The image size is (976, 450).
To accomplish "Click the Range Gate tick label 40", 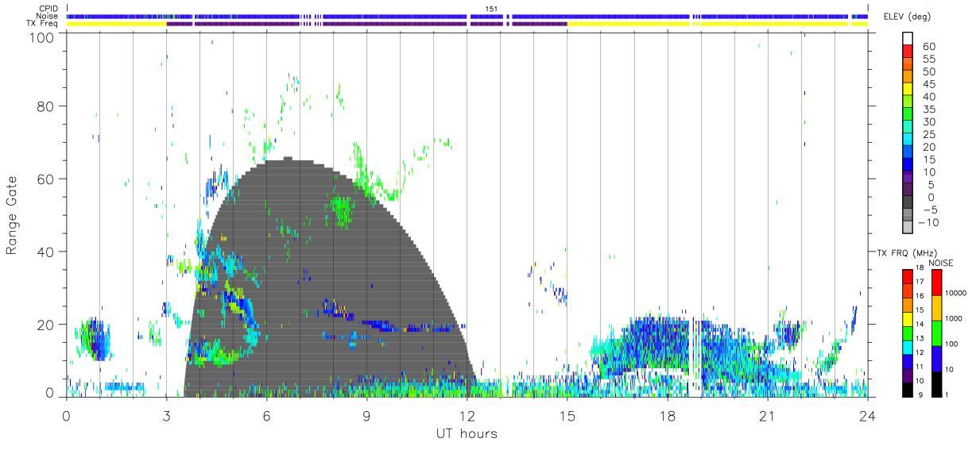I will click(46, 252).
